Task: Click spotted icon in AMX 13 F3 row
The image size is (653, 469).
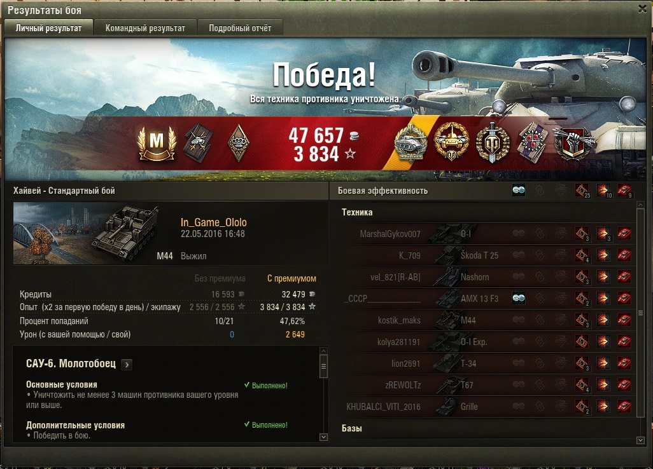Action: click(x=519, y=298)
